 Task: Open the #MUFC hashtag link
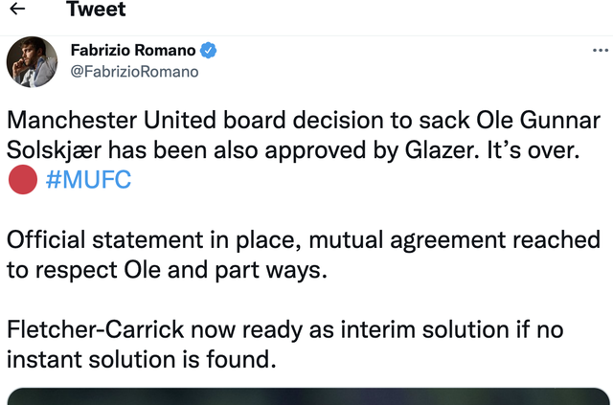[x=88, y=179]
